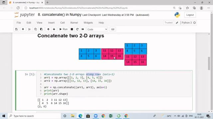Save and checkpoint the notebook

pyautogui.click(x=16, y=29)
